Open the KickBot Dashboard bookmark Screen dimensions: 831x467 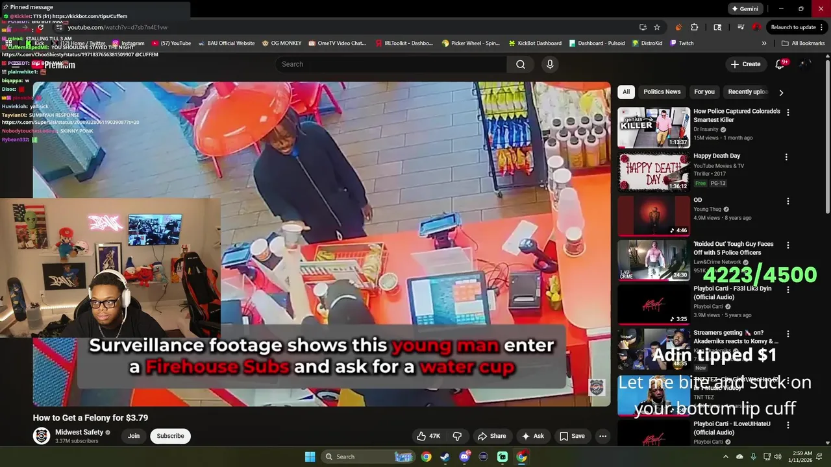(x=535, y=43)
